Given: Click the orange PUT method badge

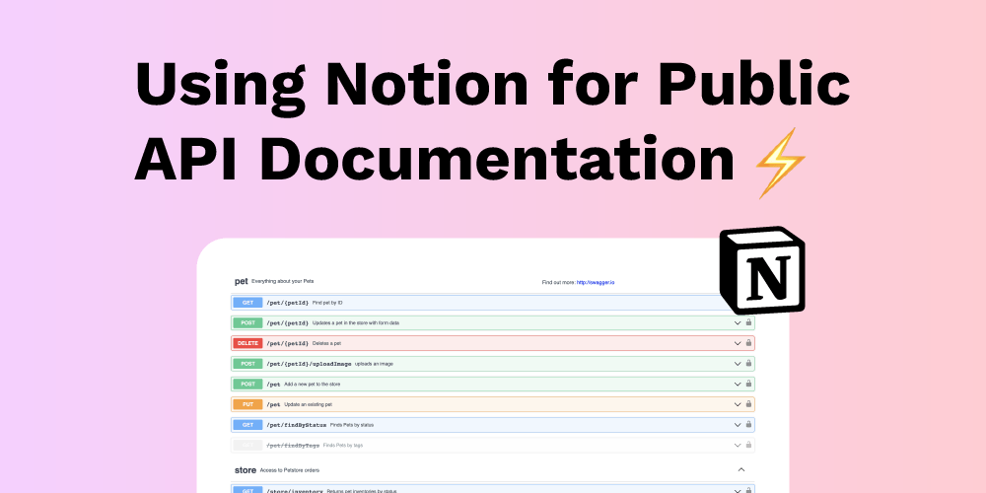Looking at the screenshot, I should [x=247, y=404].
